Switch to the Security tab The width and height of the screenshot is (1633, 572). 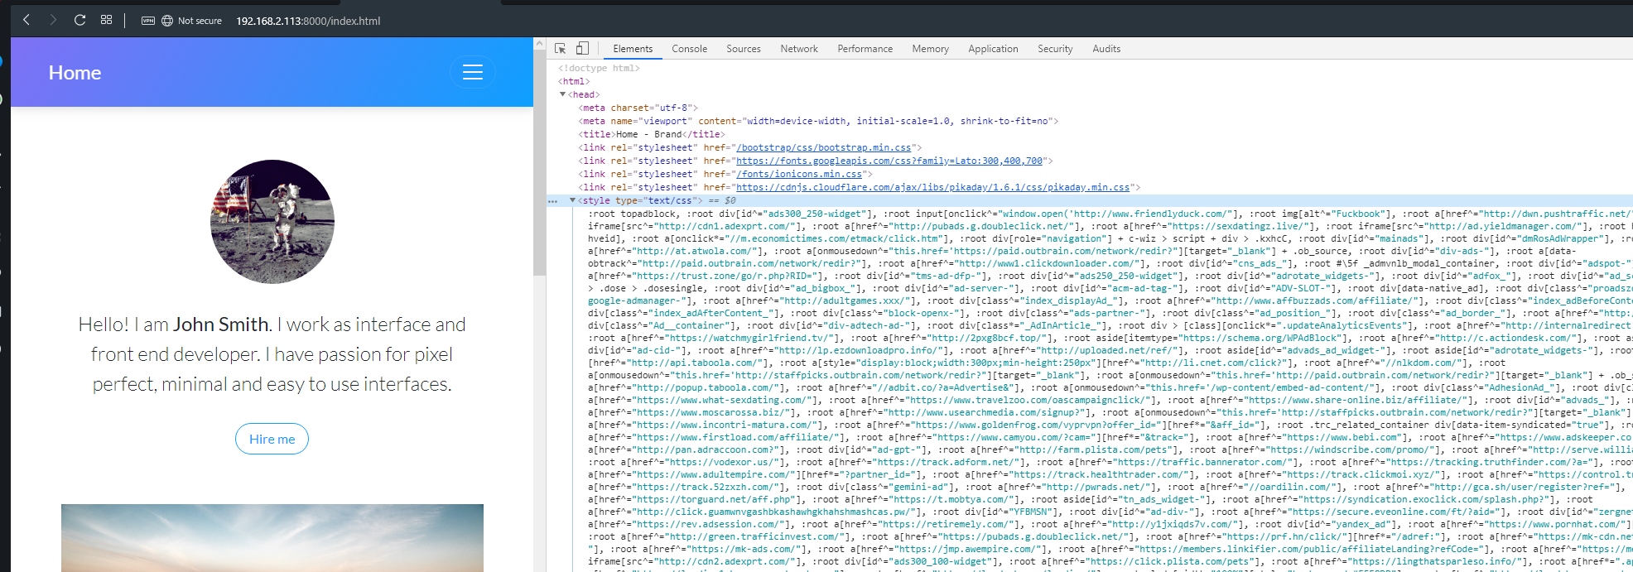click(x=1055, y=49)
